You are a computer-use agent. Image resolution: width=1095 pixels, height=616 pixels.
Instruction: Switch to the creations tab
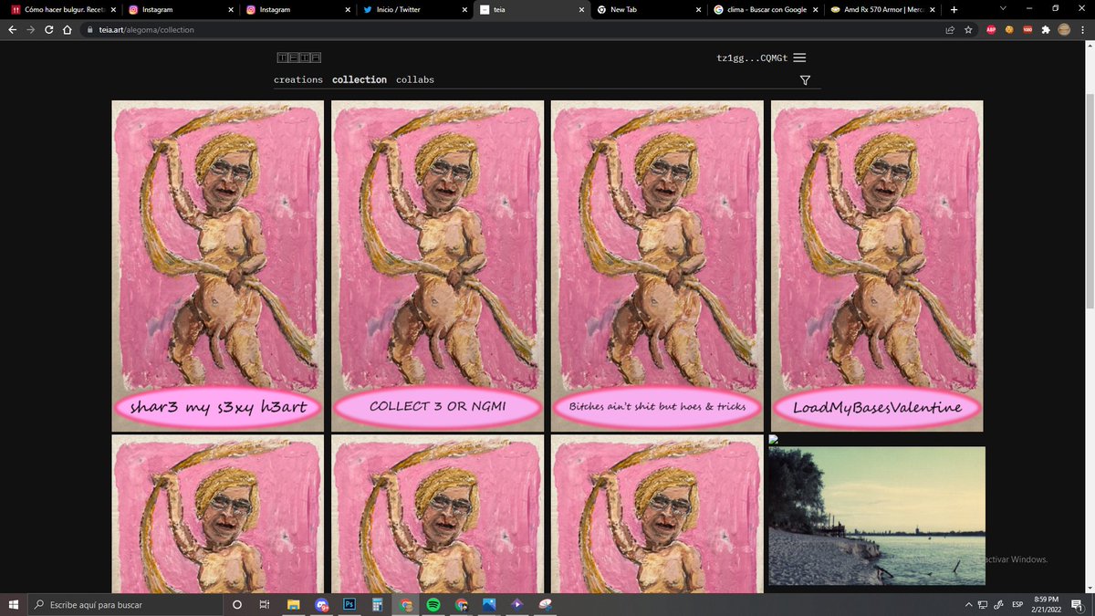click(298, 79)
